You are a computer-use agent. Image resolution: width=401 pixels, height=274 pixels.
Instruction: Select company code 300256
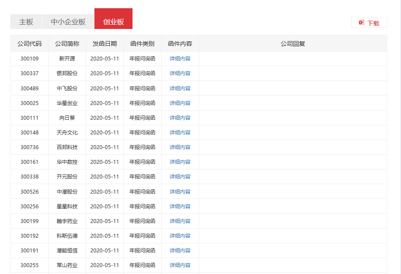[29, 207]
